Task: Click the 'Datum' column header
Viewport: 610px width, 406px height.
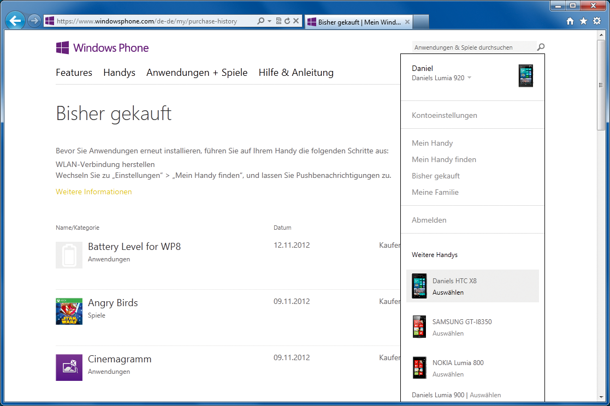Action: [282, 228]
